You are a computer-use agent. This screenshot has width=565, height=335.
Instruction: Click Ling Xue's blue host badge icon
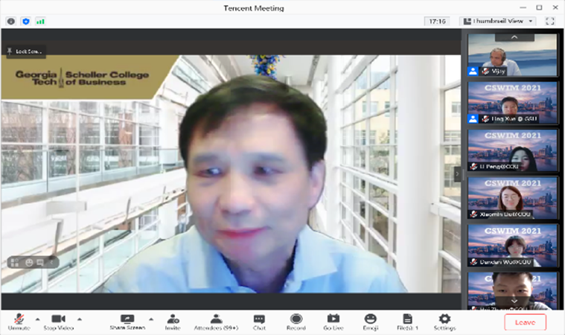pyautogui.click(x=473, y=118)
